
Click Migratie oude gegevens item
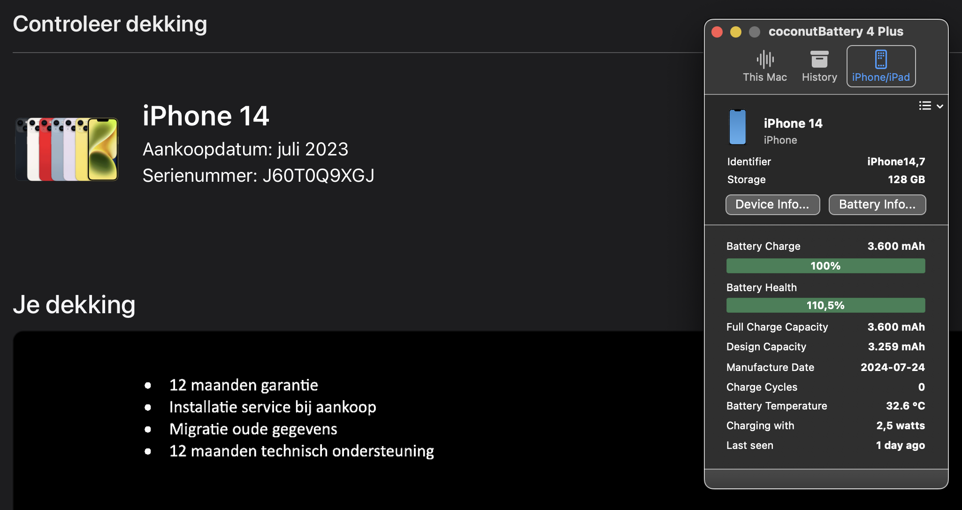[x=253, y=429]
